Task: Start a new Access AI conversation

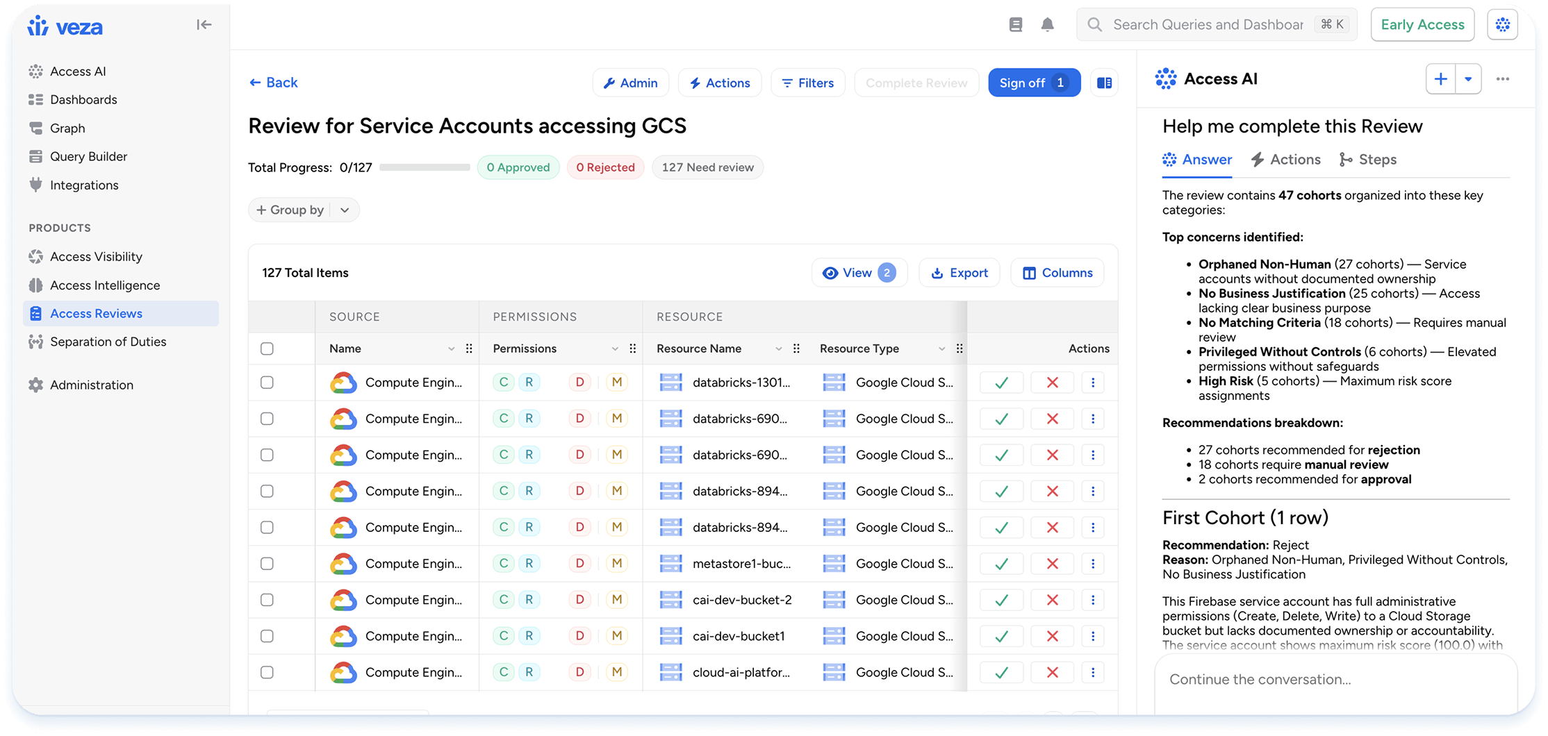Action: [1440, 79]
